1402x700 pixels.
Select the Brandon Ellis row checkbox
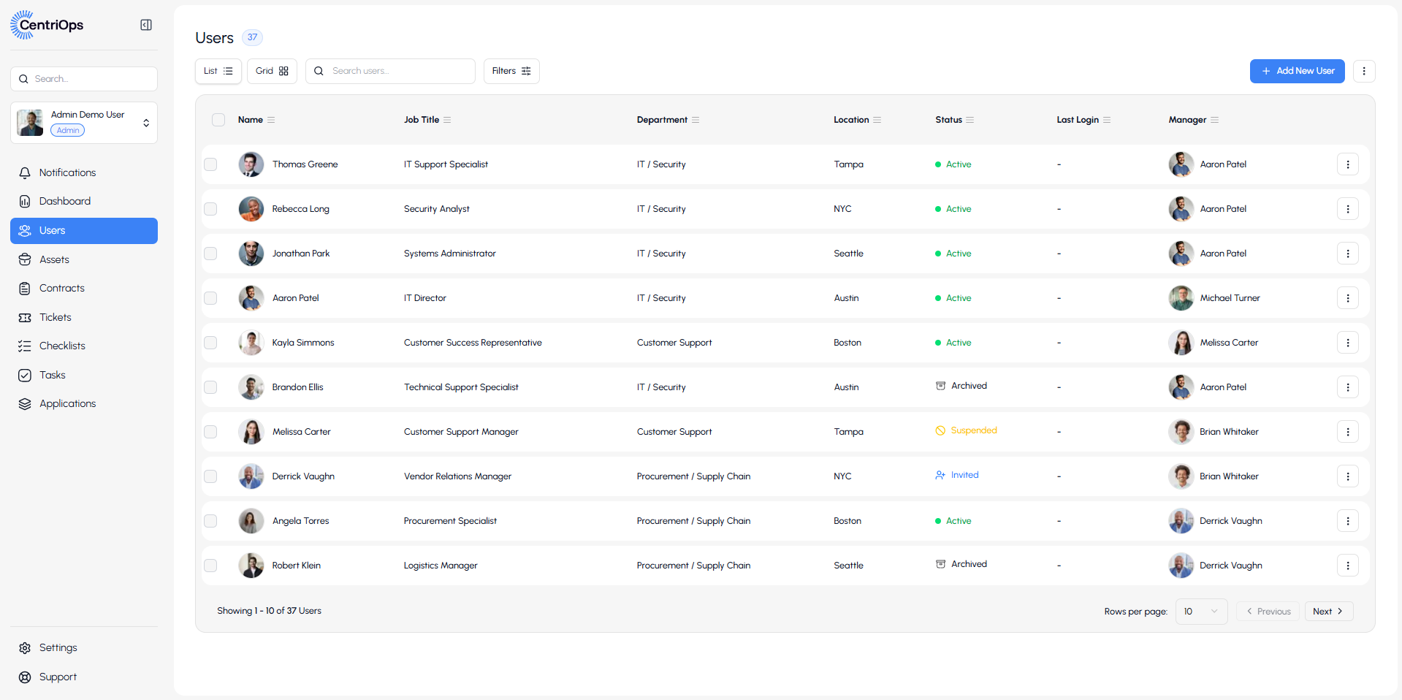pyautogui.click(x=210, y=387)
